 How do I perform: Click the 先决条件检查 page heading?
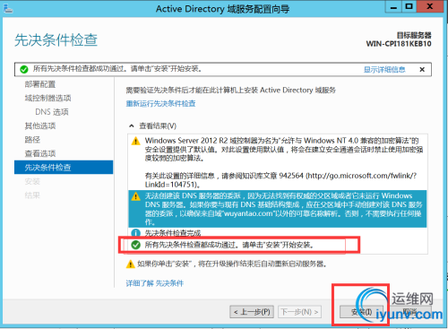click(x=56, y=40)
